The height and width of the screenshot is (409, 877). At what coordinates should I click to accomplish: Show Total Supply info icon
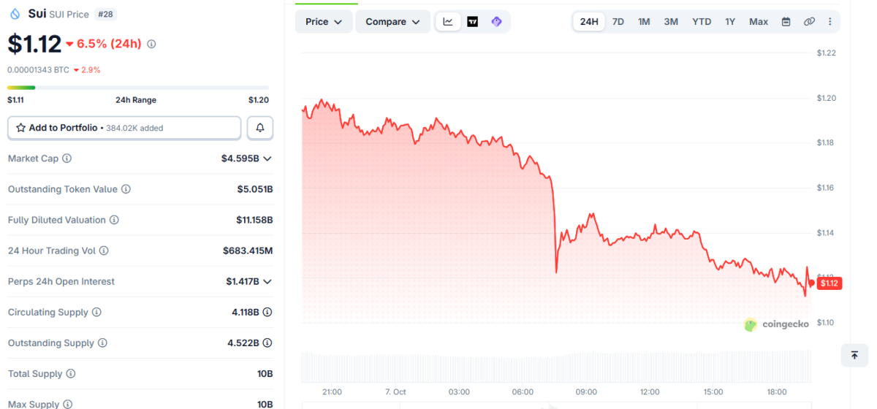pyautogui.click(x=71, y=373)
